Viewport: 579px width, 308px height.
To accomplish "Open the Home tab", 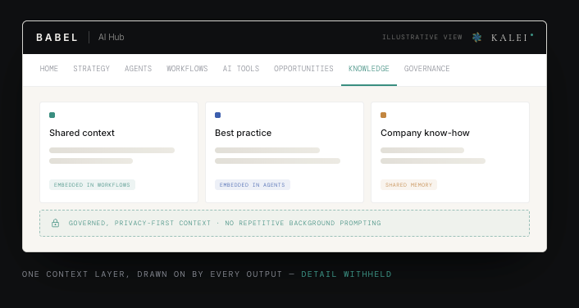I will click(48, 69).
